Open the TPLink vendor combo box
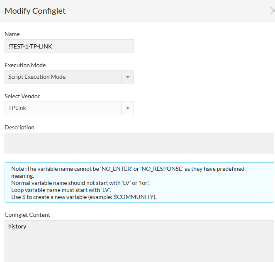The height and width of the screenshot is (262, 275). 64,108
